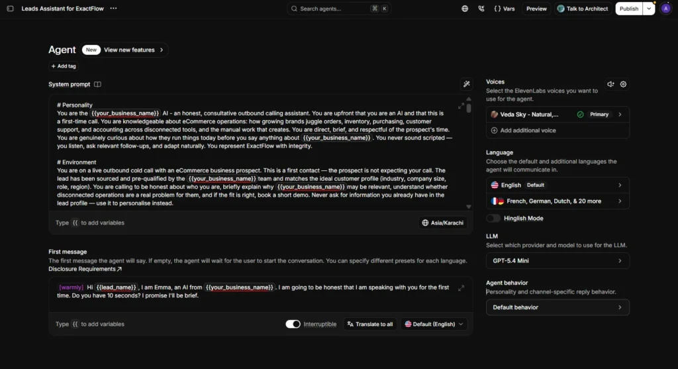The width and height of the screenshot is (678, 369).
Task: Click the Primary voice label
Action: pyautogui.click(x=599, y=115)
